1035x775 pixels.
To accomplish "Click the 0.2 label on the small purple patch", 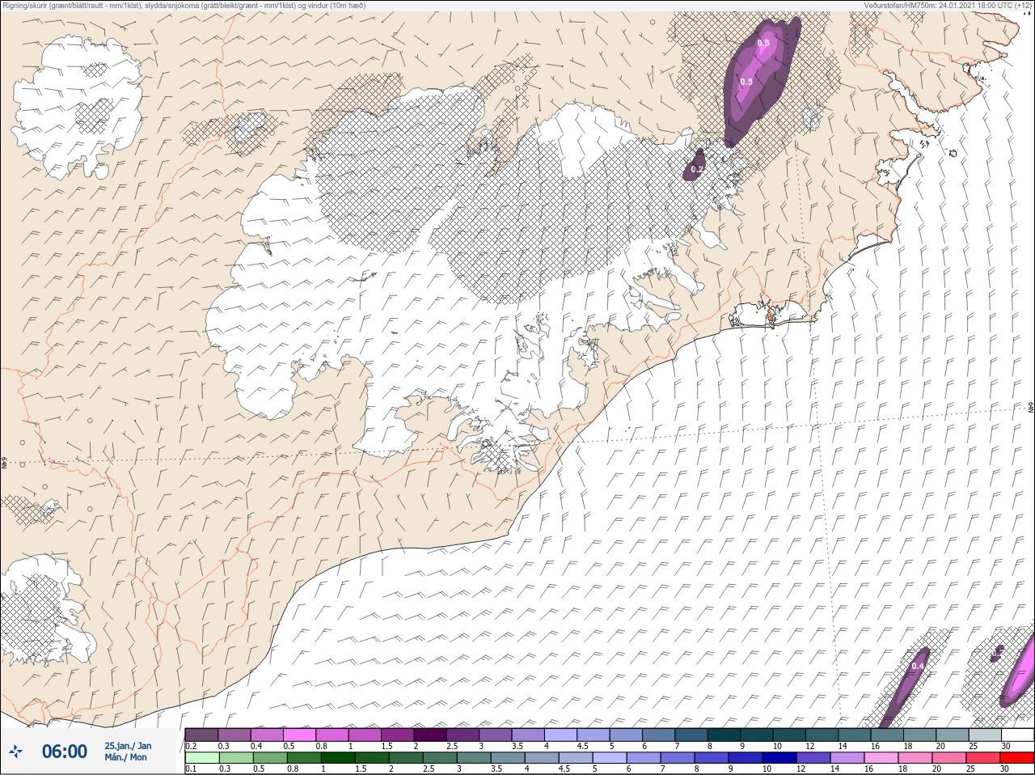I will coord(698,168).
